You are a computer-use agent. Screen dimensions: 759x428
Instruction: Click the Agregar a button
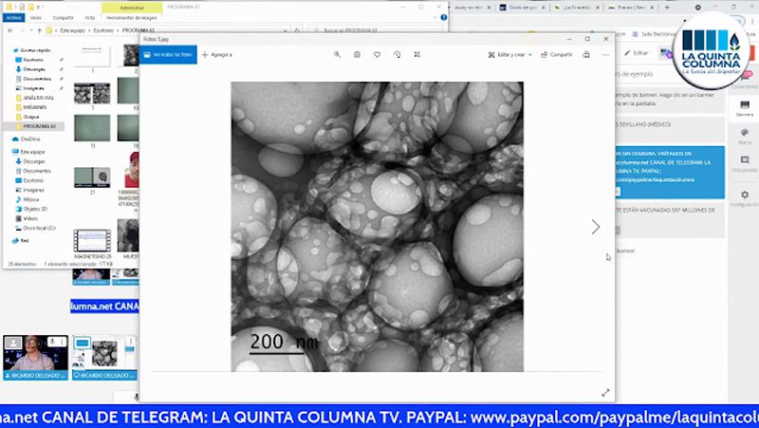(x=216, y=55)
